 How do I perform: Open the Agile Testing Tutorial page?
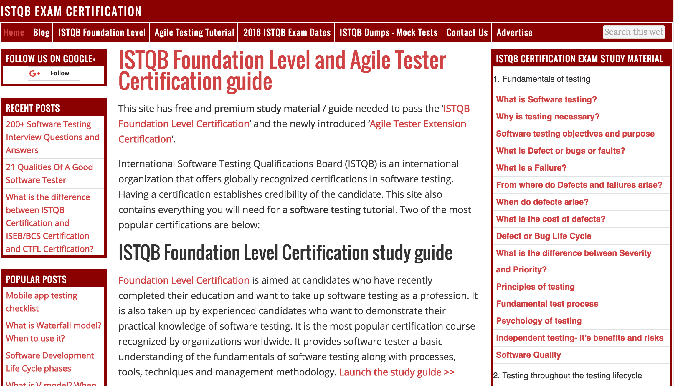pyautogui.click(x=194, y=32)
